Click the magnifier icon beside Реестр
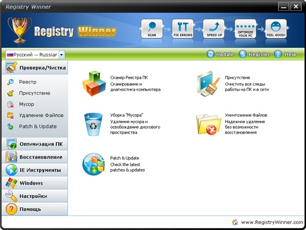The image size is (306, 230). point(10,82)
